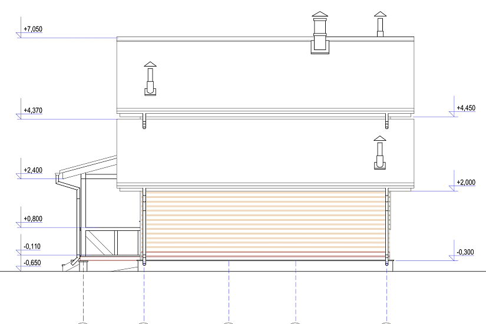The image size is (486, 324).
Task: Select the +0,800 elevation marker
Action: click(x=33, y=219)
